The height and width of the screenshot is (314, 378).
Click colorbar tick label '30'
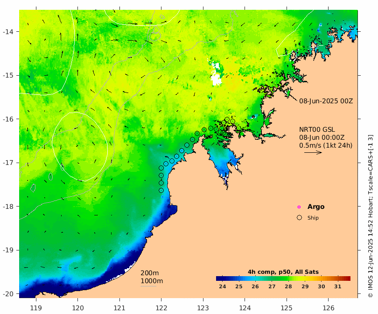(x=322, y=286)
